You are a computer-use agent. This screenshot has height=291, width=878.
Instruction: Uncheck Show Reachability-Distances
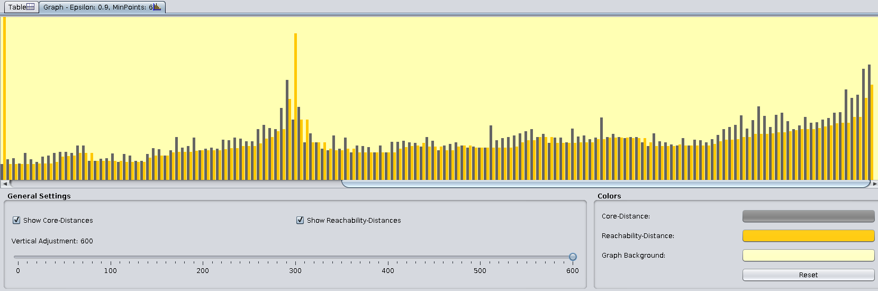click(300, 220)
